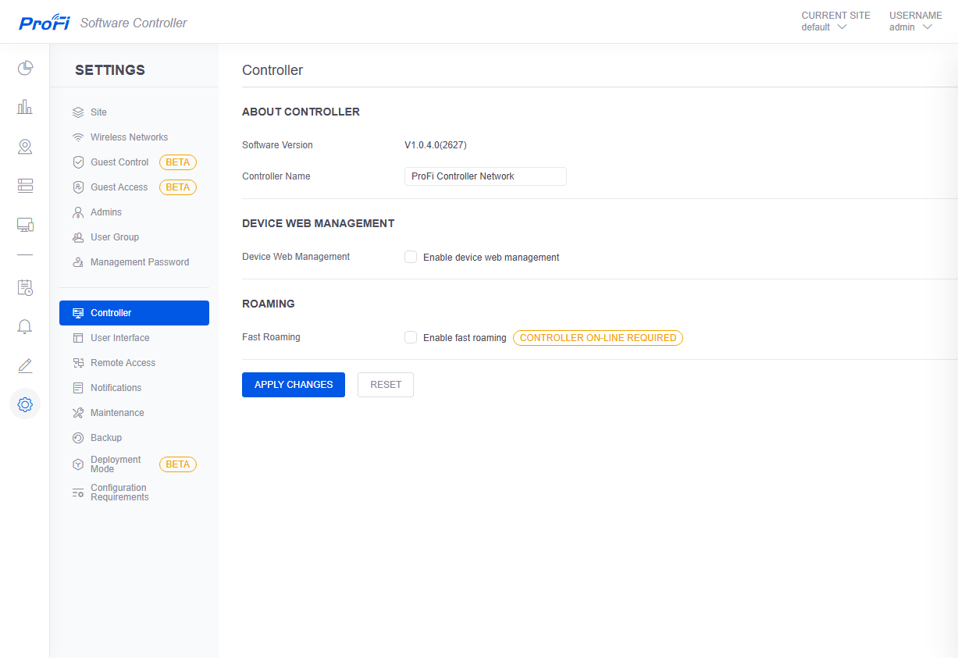Open the stacked devices icon in sidebar
Screen dimensions: 958x658
point(25,186)
